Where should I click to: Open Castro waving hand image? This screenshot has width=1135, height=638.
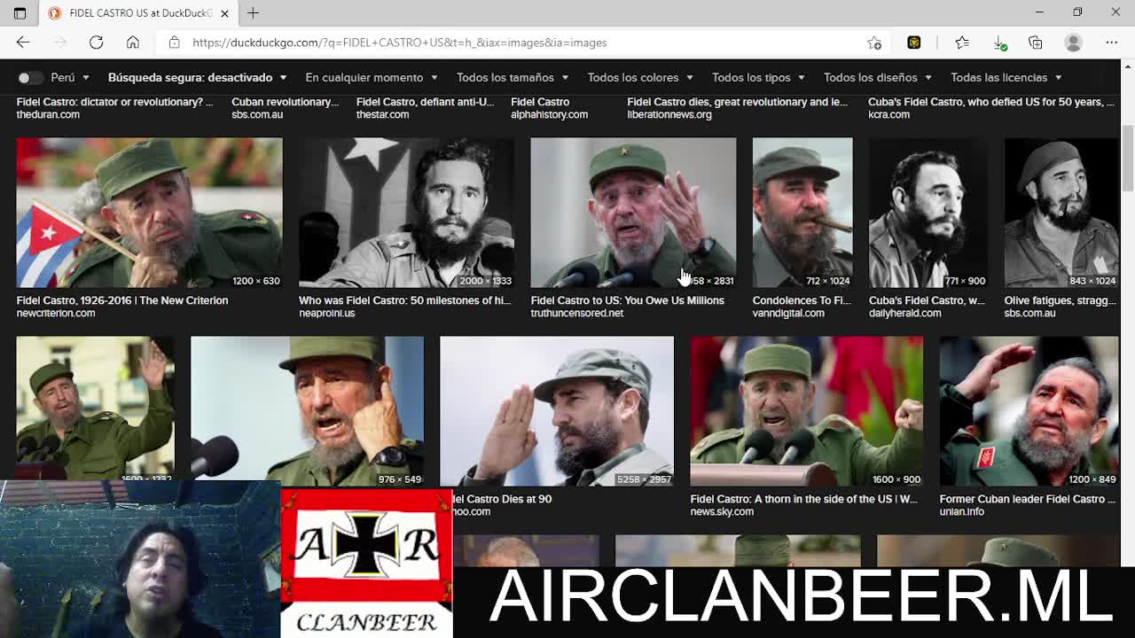(x=95, y=408)
